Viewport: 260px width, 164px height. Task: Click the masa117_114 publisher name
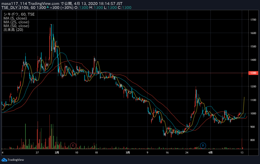[14, 4]
